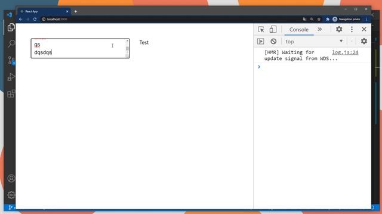View site information icon beside localhost
The height and width of the screenshot is (214, 382).
pyautogui.click(x=44, y=19)
